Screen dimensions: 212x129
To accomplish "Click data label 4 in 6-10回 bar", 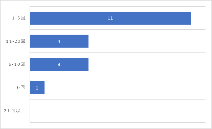I will pyautogui.click(x=59, y=65).
